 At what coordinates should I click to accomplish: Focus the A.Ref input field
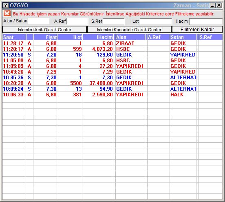point(77,21)
